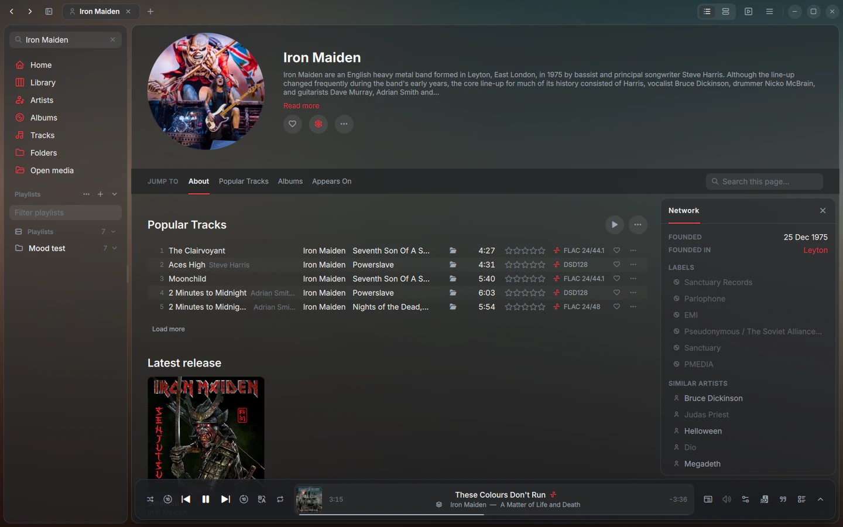This screenshot has width=843, height=527.
Task: Toggle the sidebar panel icon
Action: (x=49, y=11)
